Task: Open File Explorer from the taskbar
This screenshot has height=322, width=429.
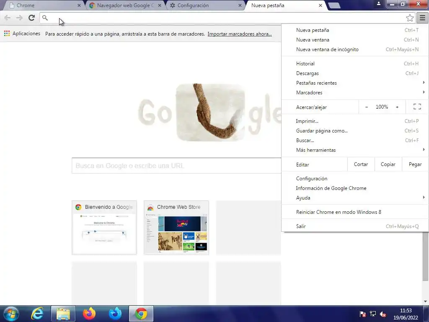Action: coord(63,314)
